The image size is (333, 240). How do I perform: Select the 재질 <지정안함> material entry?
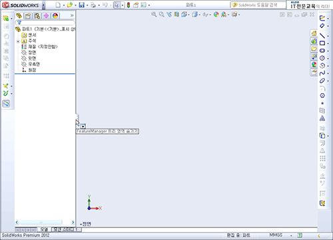coord(40,47)
